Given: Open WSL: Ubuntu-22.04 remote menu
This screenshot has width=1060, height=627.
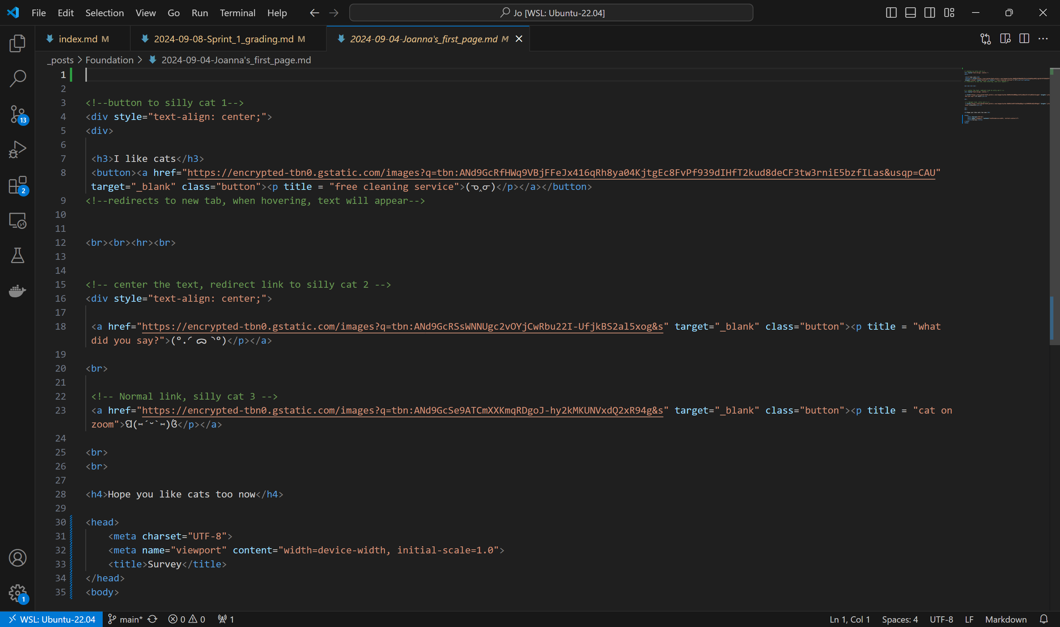Looking at the screenshot, I should [51, 619].
